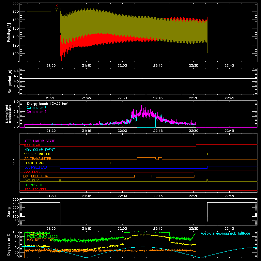Click the "SC_TRANSMITTER" flag label
Screen dimensions: 261x261
coord(38,159)
